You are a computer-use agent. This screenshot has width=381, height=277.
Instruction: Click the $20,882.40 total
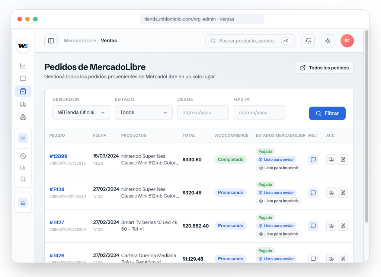coord(196,226)
